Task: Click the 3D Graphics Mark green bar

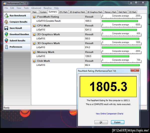Action: [121, 48]
